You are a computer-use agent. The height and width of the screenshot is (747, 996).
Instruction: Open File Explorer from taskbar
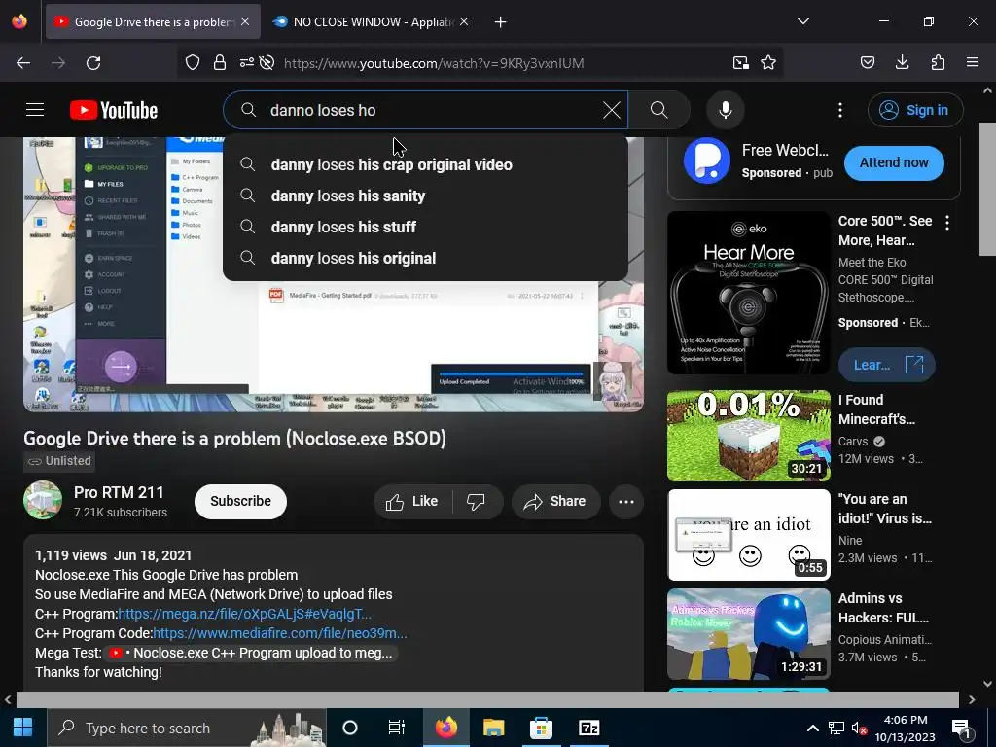pyautogui.click(x=493, y=728)
